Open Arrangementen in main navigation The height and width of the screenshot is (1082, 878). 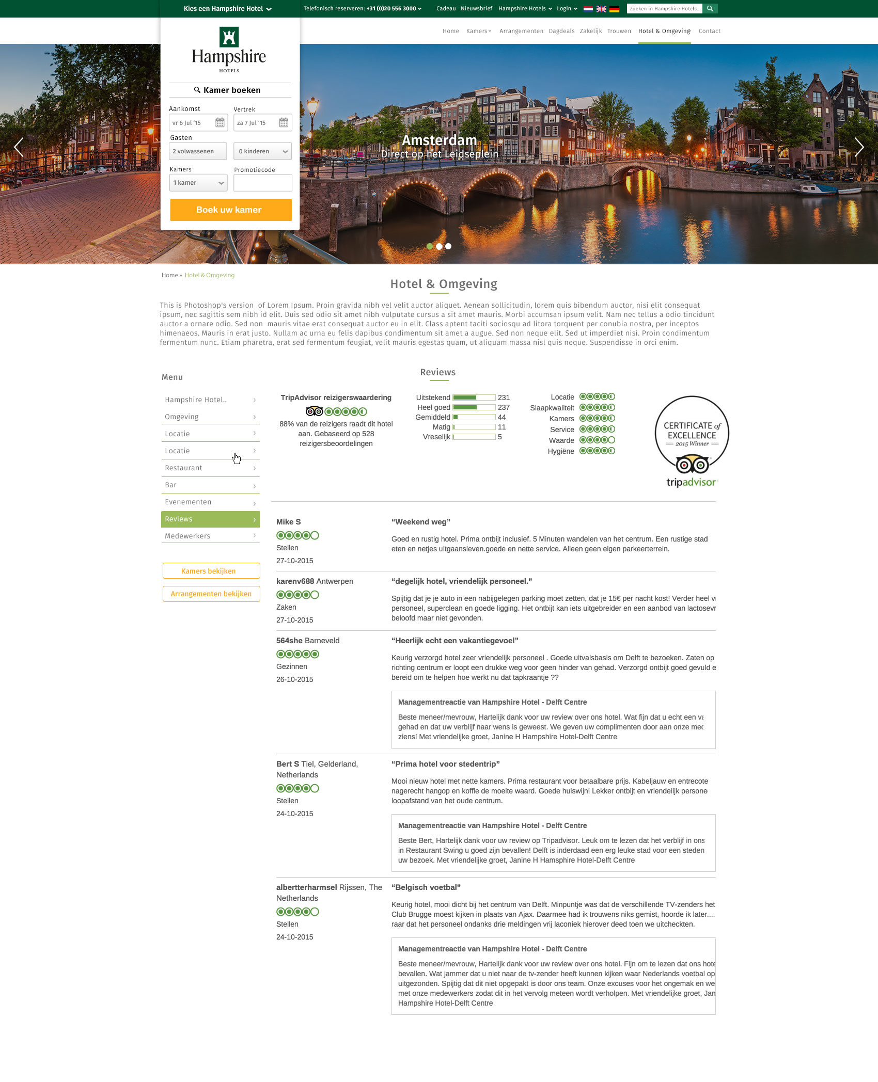point(521,31)
